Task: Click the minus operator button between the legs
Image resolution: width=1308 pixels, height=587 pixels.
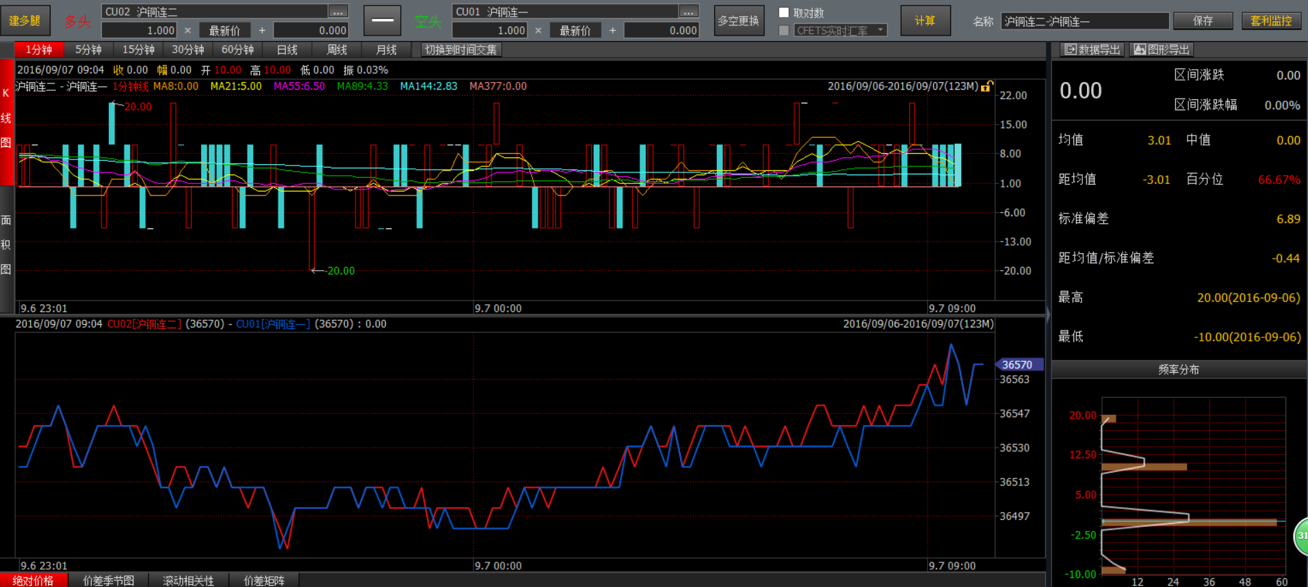Action: point(382,21)
